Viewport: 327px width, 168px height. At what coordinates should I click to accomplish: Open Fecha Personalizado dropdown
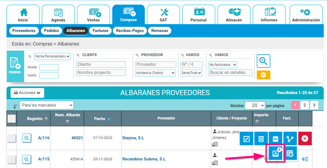point(52,56)
